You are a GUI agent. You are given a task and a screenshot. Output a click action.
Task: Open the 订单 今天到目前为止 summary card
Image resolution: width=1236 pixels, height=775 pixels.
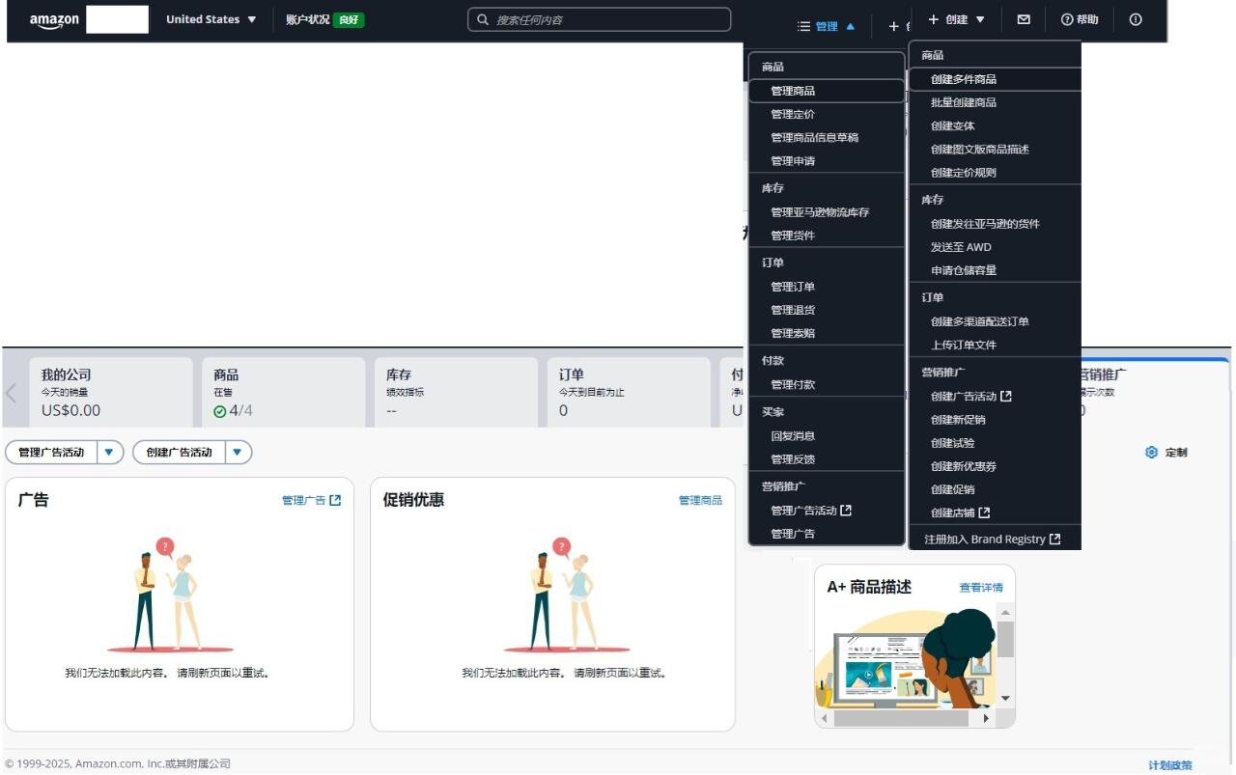point(628,392)
